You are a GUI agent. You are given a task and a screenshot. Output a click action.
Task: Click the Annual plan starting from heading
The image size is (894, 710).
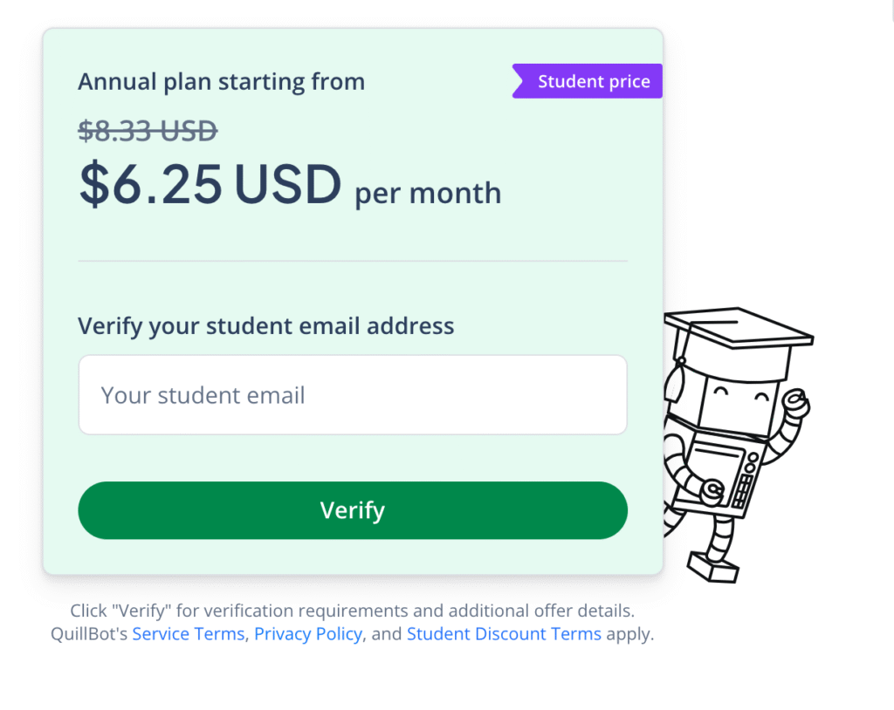coord(221,81)
